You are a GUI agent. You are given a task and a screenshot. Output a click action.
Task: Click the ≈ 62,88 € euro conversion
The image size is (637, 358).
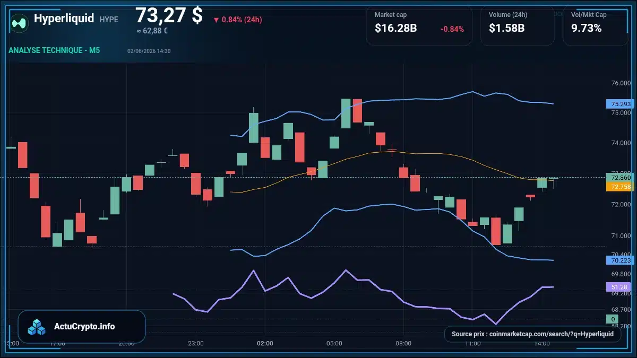152,31
